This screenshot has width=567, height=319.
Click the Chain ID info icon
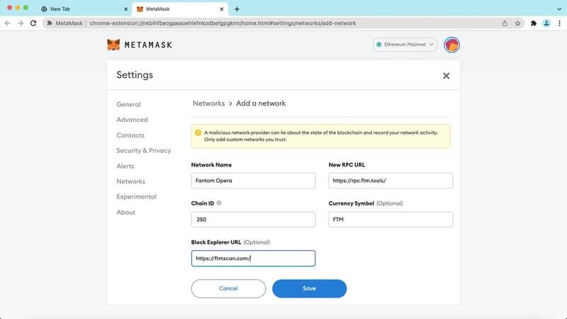219,203
